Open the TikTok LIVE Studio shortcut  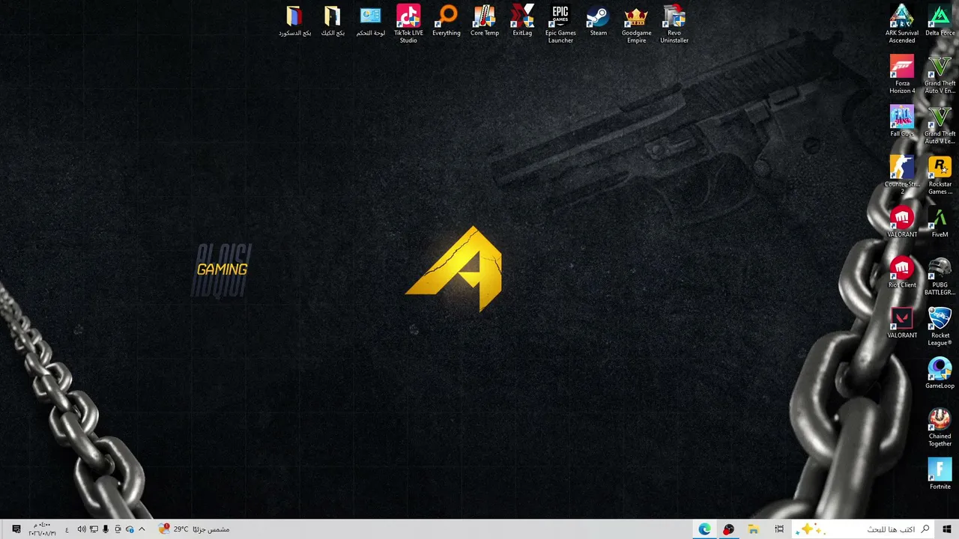pos(408,24)
